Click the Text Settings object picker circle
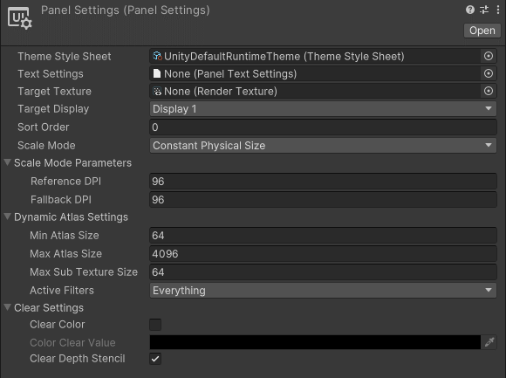Viewport: 506px width, 378px height. click(x=489, y=73)
